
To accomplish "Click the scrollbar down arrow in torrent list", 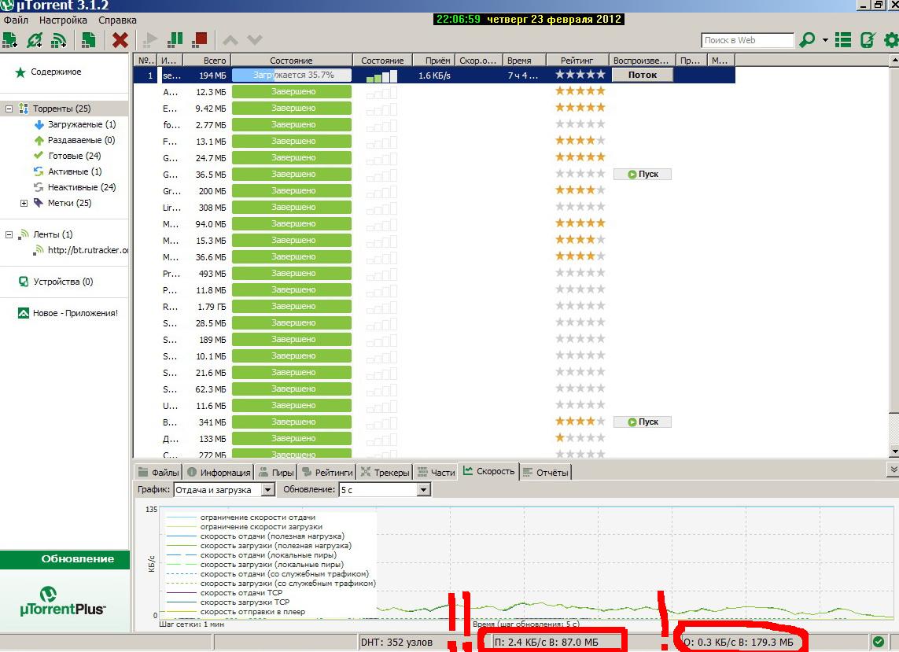I will 893,452.
